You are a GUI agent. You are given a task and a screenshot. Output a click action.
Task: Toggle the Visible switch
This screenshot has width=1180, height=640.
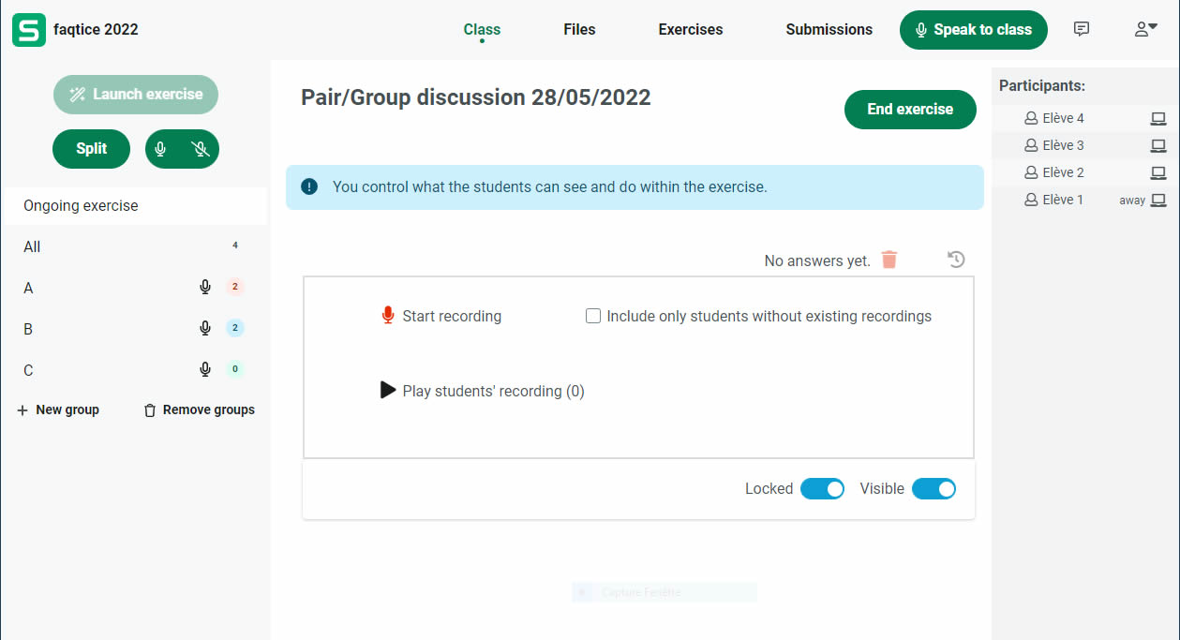tap(934, 489)
